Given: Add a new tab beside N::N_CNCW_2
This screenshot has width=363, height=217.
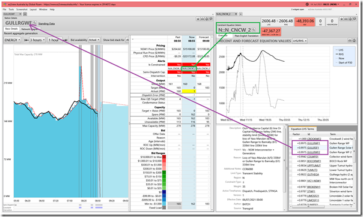Looking at the screenshot, I should point(240,14).
